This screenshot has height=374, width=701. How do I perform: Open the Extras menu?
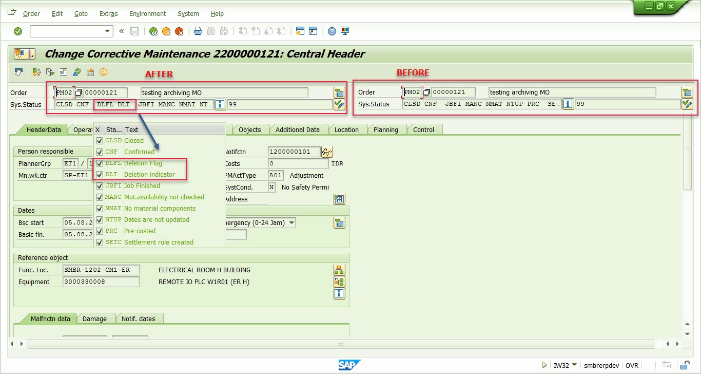point(108,14)
